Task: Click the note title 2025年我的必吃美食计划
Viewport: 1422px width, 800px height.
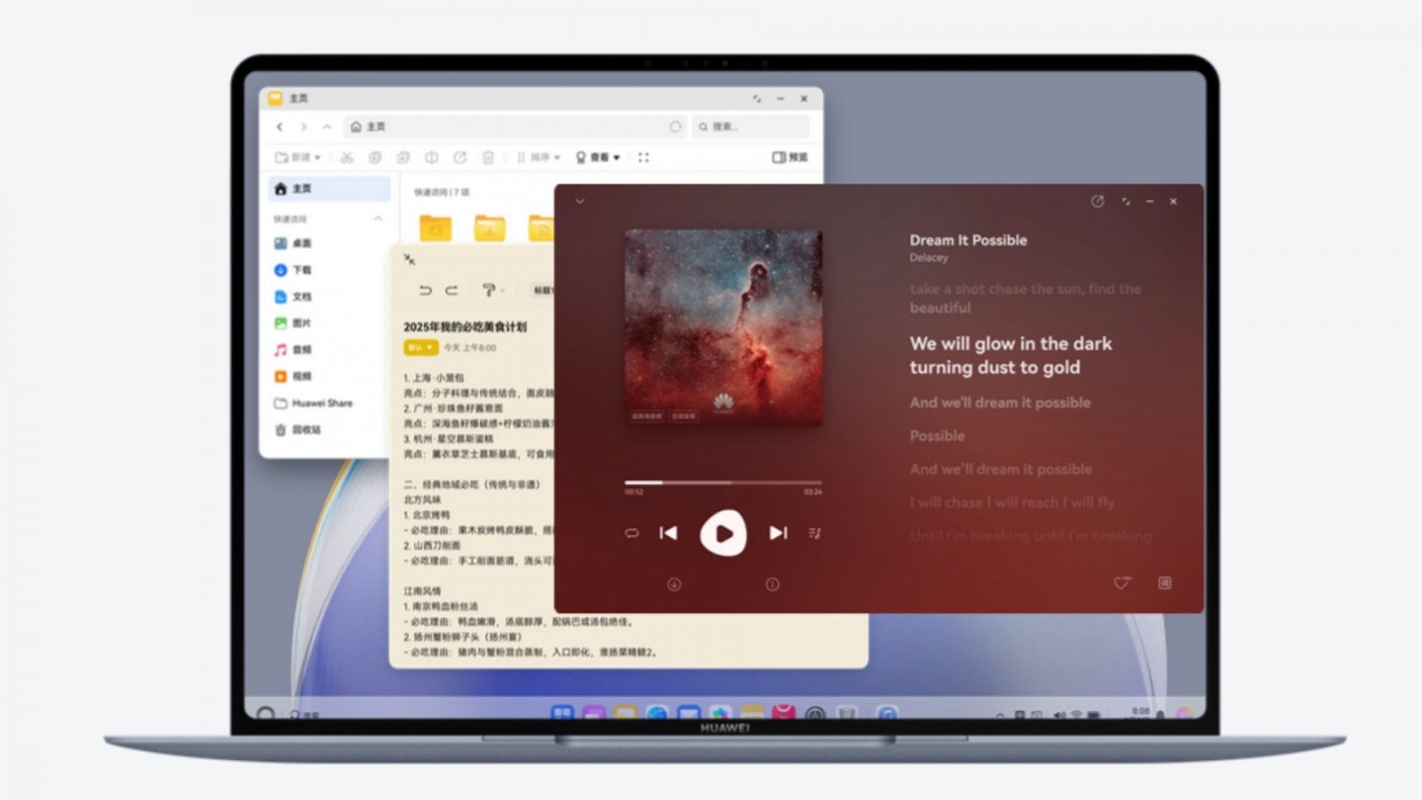Action: [465, 326]
